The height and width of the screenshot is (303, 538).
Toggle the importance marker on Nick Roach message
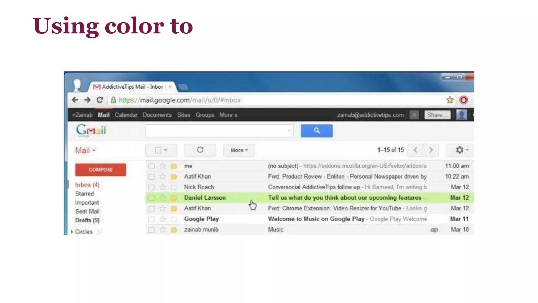pyautogui.click(x=174, y=187)
